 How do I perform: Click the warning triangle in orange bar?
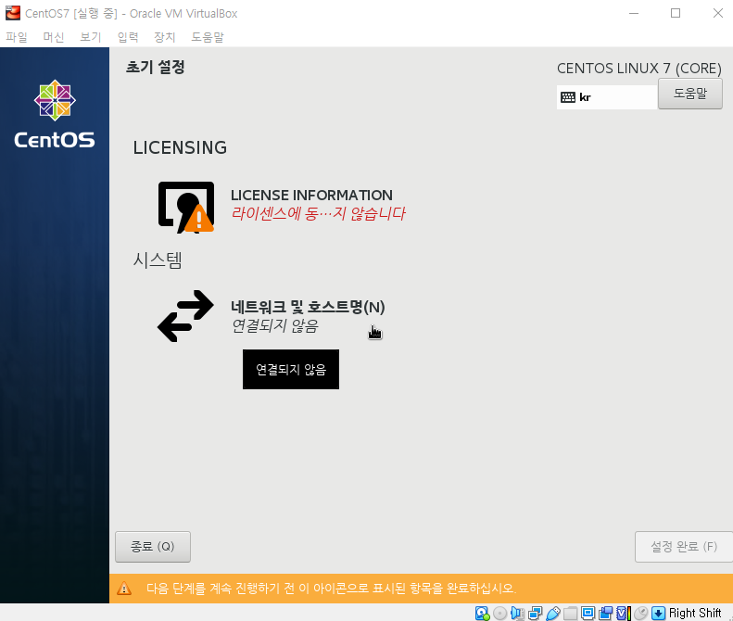(124, 589)
